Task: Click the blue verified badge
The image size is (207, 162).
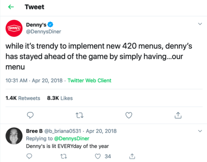Action: coord(50,24)
